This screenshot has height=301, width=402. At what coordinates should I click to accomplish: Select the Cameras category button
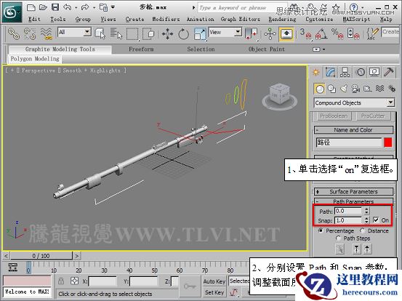(355, 89)
